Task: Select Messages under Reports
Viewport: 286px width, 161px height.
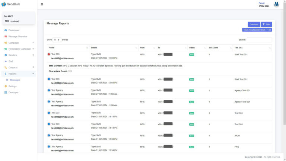Action: [15, 80]
